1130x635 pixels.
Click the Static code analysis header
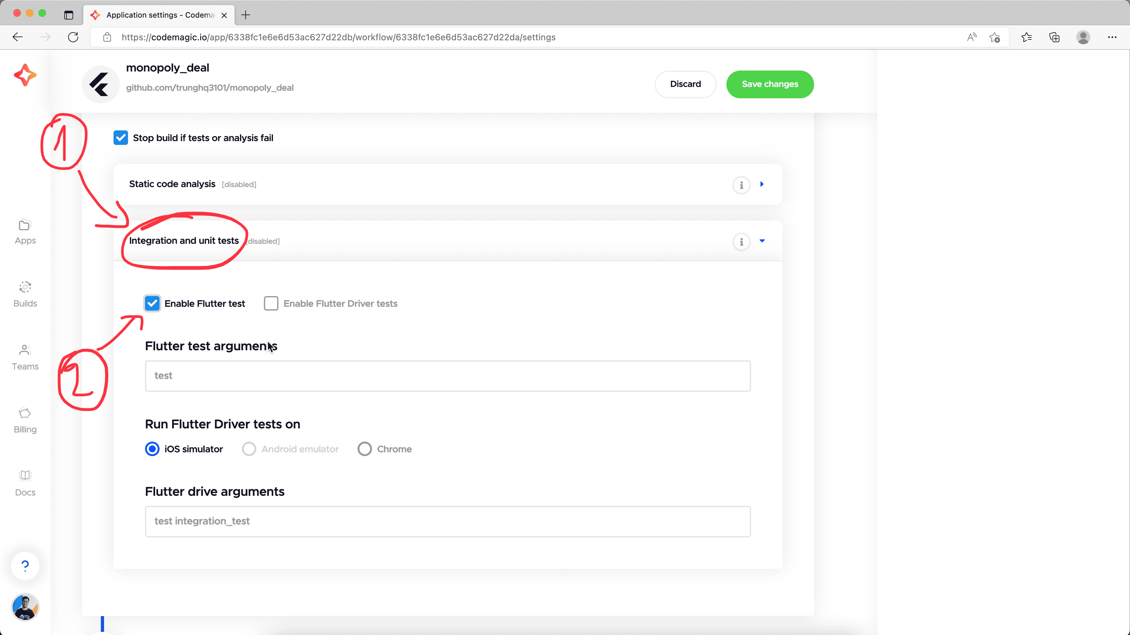coord(447,185)
